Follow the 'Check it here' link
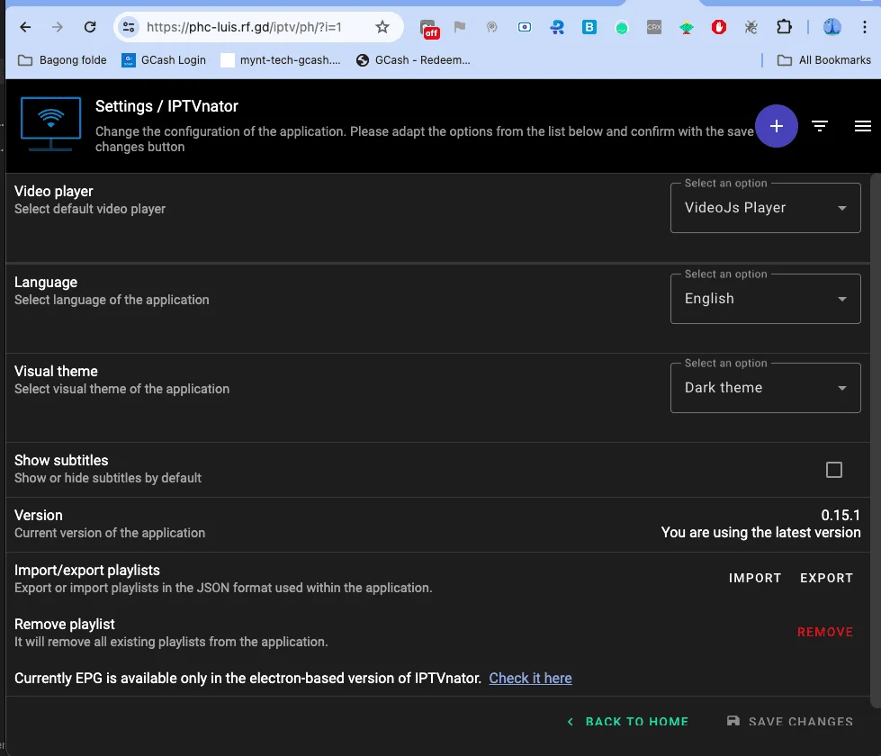 click(530, 679)
